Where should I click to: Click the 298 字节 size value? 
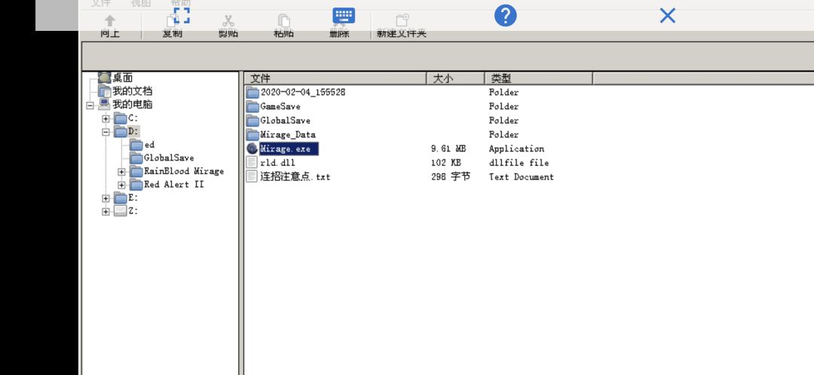451,176
